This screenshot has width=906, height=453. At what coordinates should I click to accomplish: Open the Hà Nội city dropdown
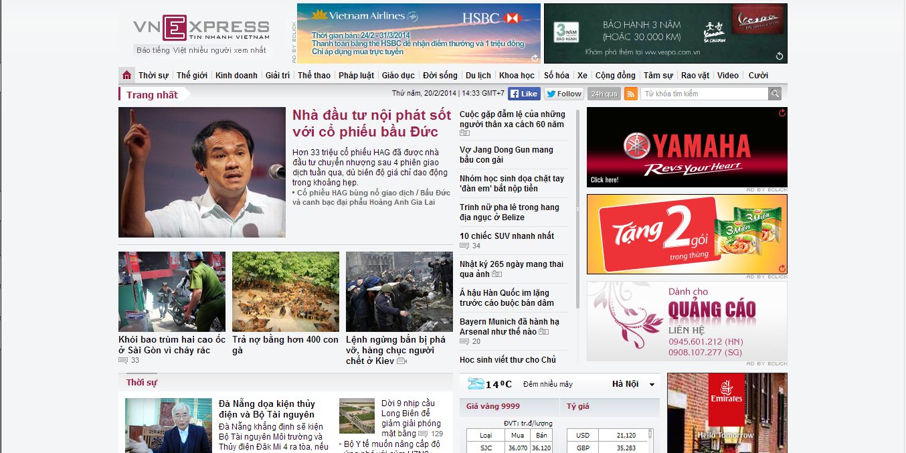pos(634,384)
